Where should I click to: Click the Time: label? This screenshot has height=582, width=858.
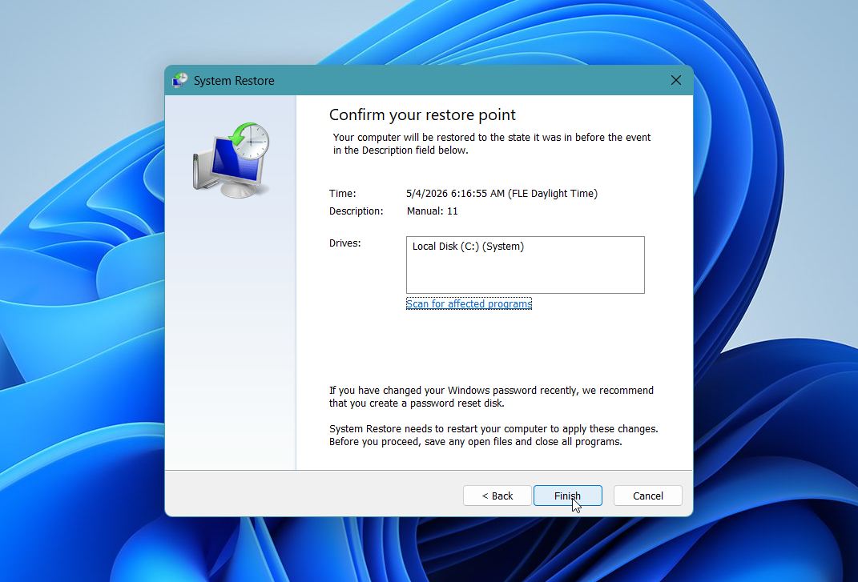[343, 193]
